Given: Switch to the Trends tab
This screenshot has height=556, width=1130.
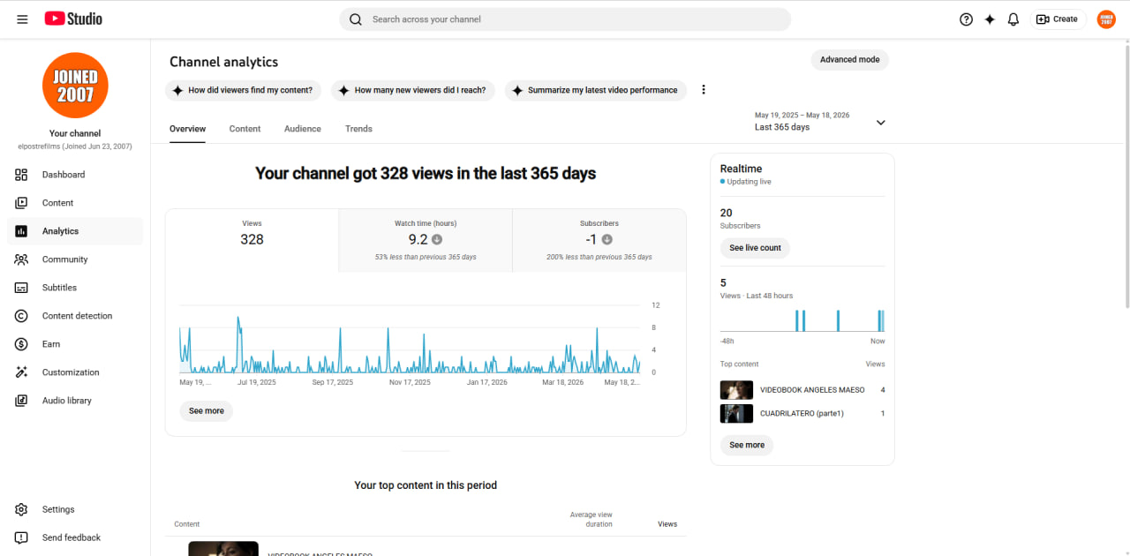Looking at the screenshot, I should 358,129.
